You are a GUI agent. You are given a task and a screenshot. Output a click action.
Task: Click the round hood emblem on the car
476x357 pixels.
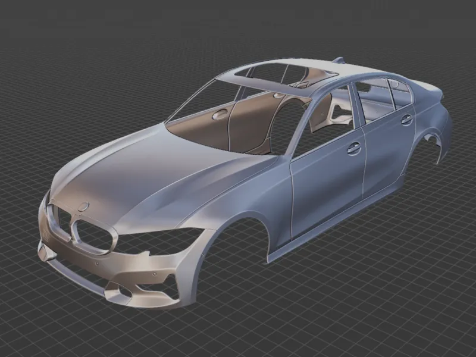pyautogui.click(x=83, y=206)
